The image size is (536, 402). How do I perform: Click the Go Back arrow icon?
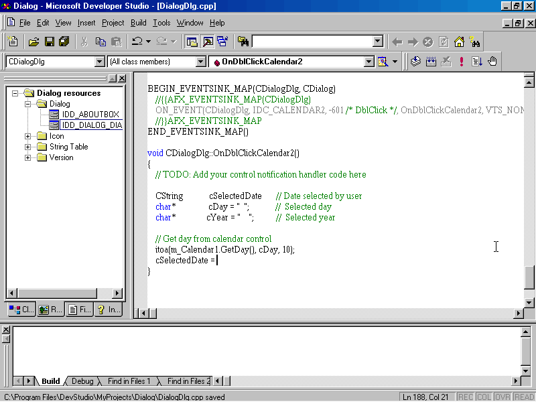[x=397, y=42]
